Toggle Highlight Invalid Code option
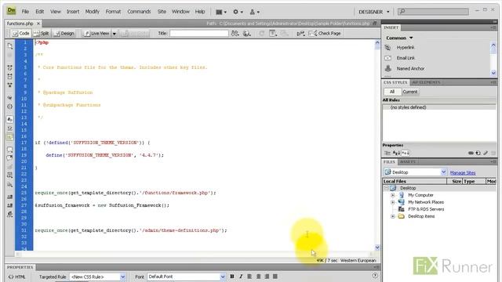This screenshot has width=502, height=282. 9,128
